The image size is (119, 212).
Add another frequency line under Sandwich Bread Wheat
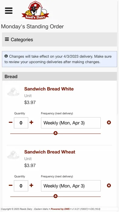click(55, 196)
